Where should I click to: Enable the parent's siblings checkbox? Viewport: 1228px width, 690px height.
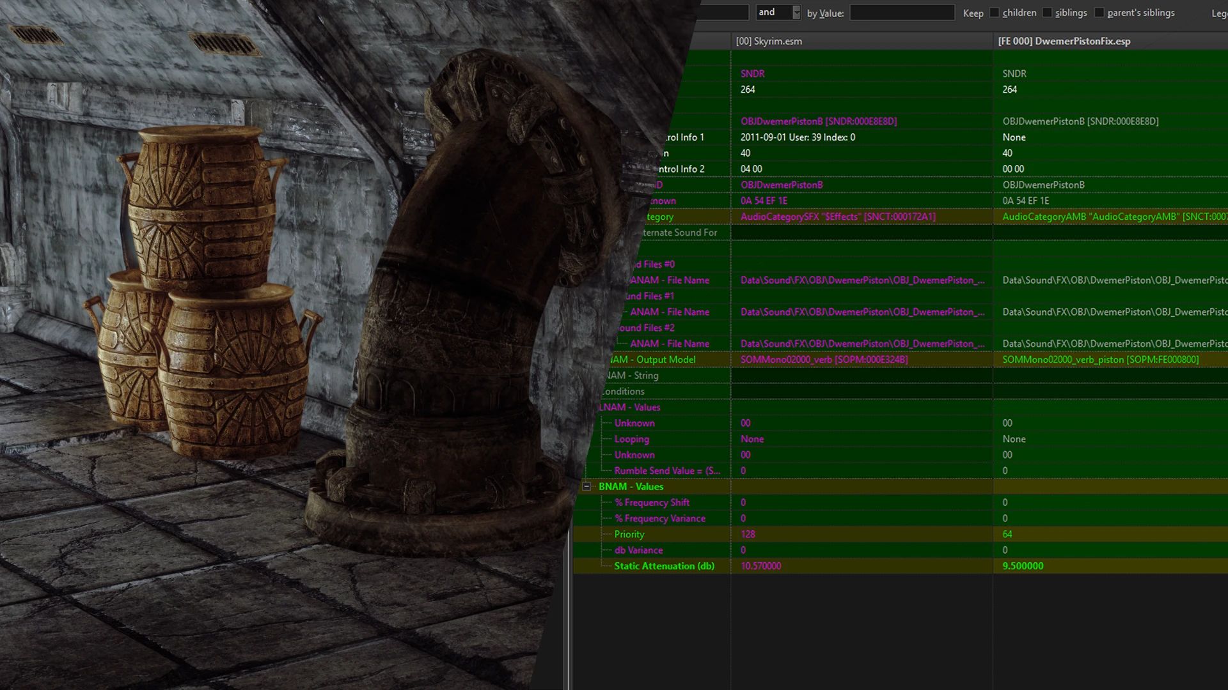1099,12
